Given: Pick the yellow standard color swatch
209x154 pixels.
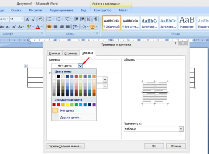Looking at the screenshot, I should 67,105.
